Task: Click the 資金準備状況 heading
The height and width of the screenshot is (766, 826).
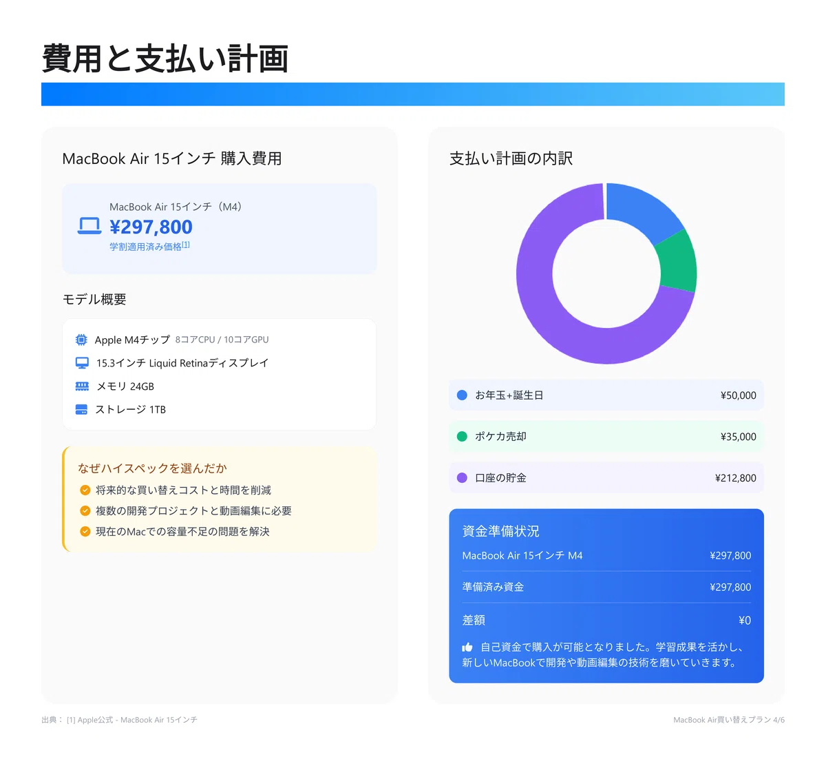Action: [x=500, y=531]
